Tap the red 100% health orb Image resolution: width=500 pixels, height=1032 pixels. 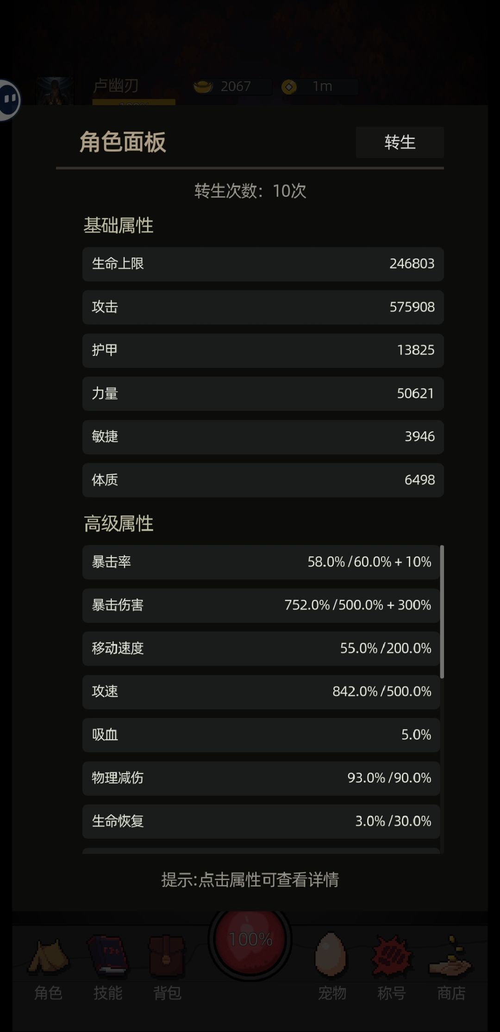coord(250,939)
